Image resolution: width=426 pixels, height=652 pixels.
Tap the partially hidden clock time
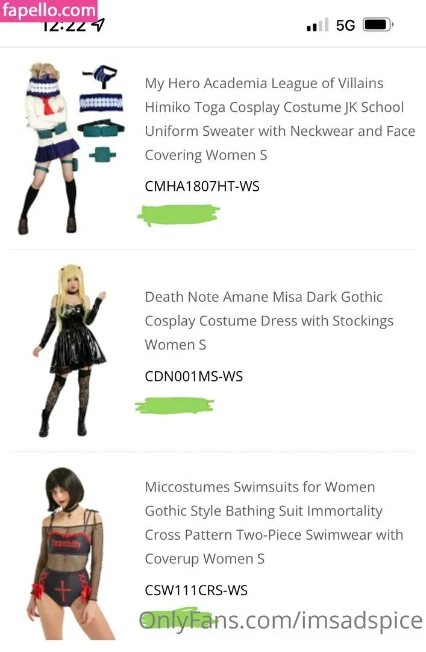coord(64,27)
